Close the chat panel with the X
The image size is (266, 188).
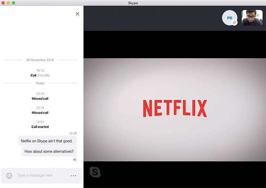(x=78, y=14)
